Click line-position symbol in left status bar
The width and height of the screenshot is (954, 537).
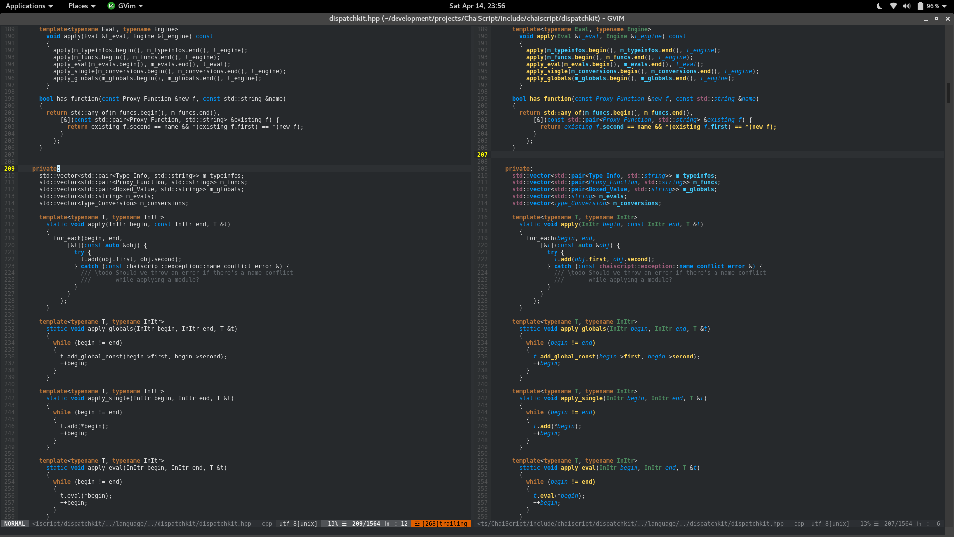[x=344, y=524]
